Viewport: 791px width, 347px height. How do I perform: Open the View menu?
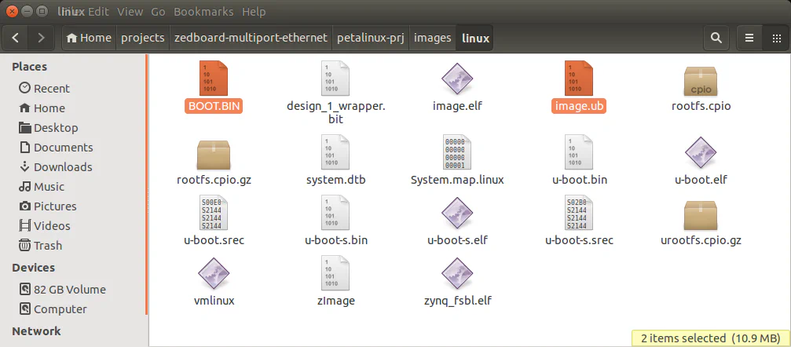pos(130,12)
